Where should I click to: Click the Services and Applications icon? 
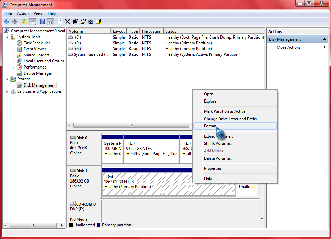(13, 91)
